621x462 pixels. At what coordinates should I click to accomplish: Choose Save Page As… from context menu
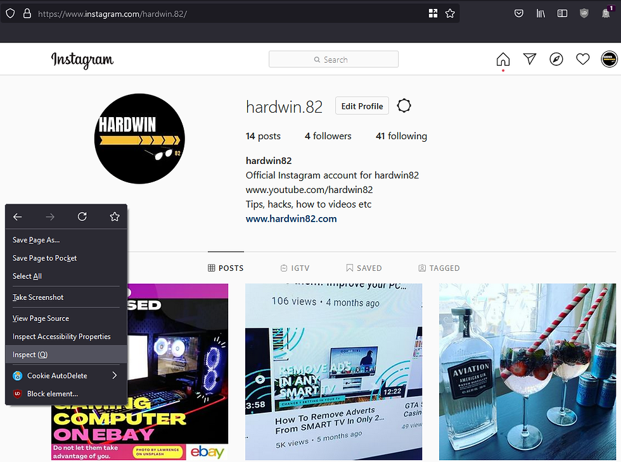(66, 240)
